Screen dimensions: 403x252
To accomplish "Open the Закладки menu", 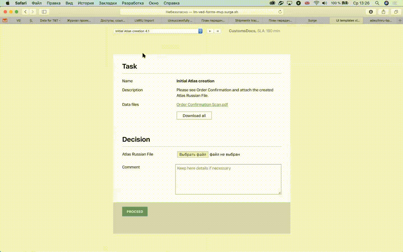I will (108, 3).
